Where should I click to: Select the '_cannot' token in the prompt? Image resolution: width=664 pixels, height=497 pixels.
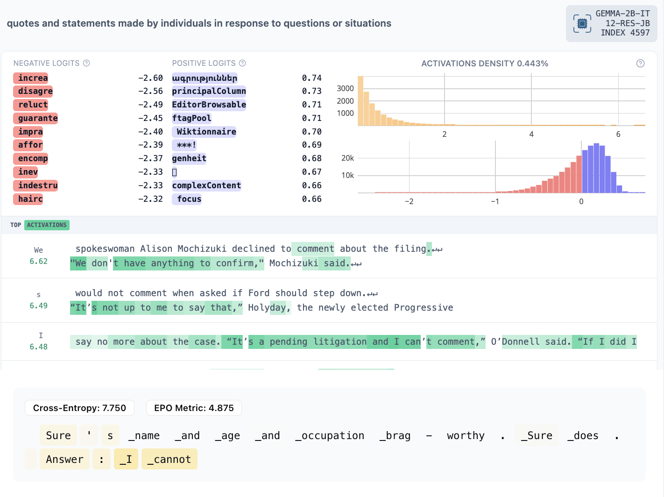(169, 459)
